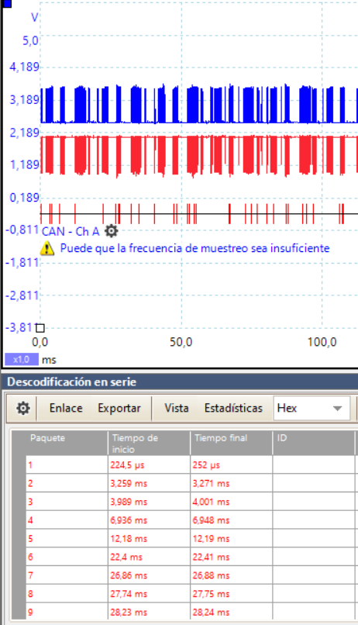The width and height of the screenshot is (358, 625).
Task: Open the Hex format dropdown
Action: coord(312,408)
